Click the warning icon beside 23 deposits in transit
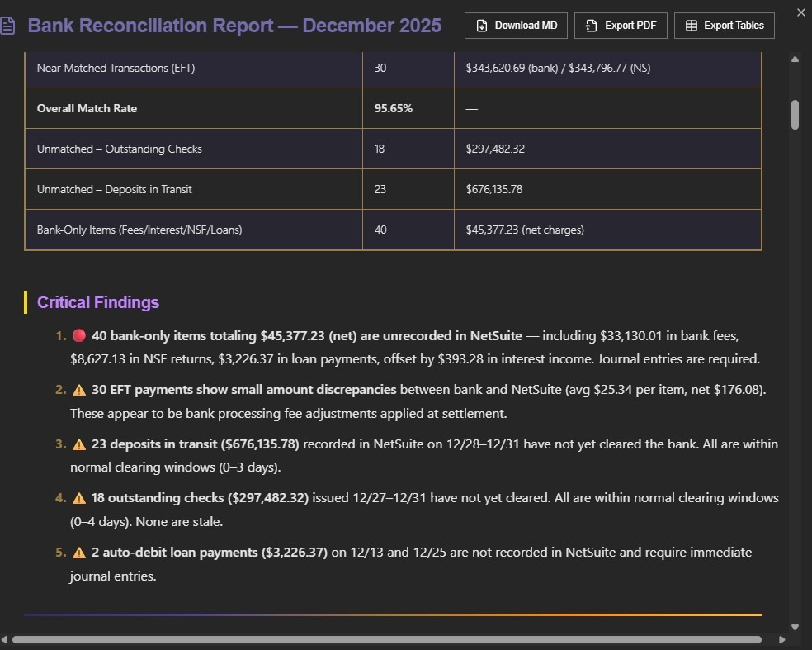The height and width of the screenshot is (650, 812). point(79,444)
